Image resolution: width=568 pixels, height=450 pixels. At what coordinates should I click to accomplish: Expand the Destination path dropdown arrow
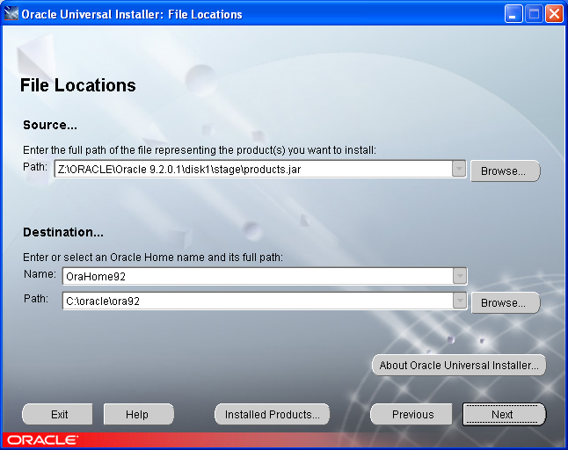(460, 301)
